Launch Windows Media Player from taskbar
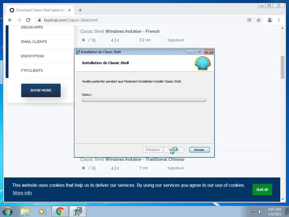Image resolution: width=289 pixels, height=217 pixels. point(42,211)
